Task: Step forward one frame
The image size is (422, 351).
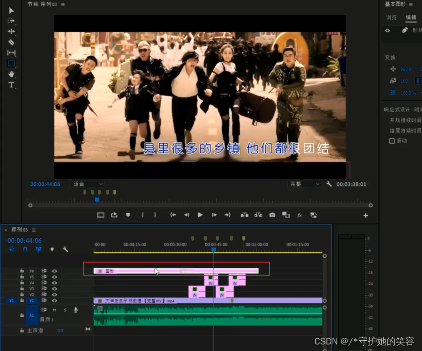Action: tap(214, 215)
